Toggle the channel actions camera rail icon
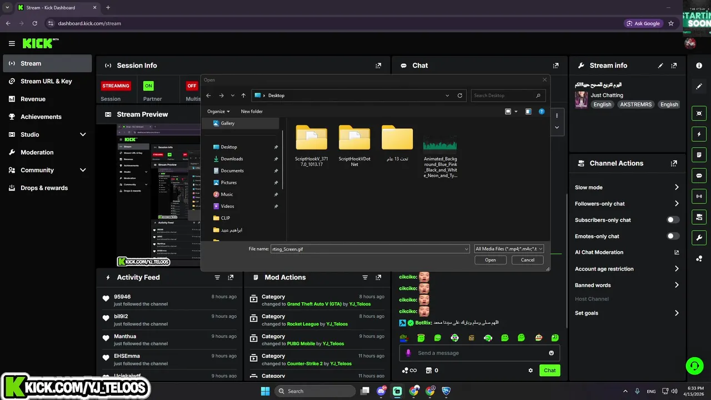 [699, 217]
